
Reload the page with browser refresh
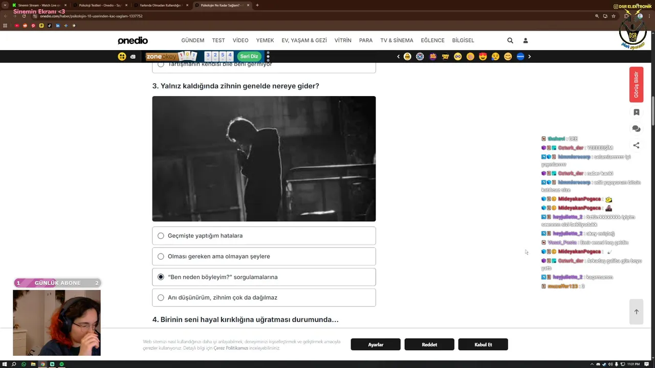pyautogui.click(x=24, y=16)
